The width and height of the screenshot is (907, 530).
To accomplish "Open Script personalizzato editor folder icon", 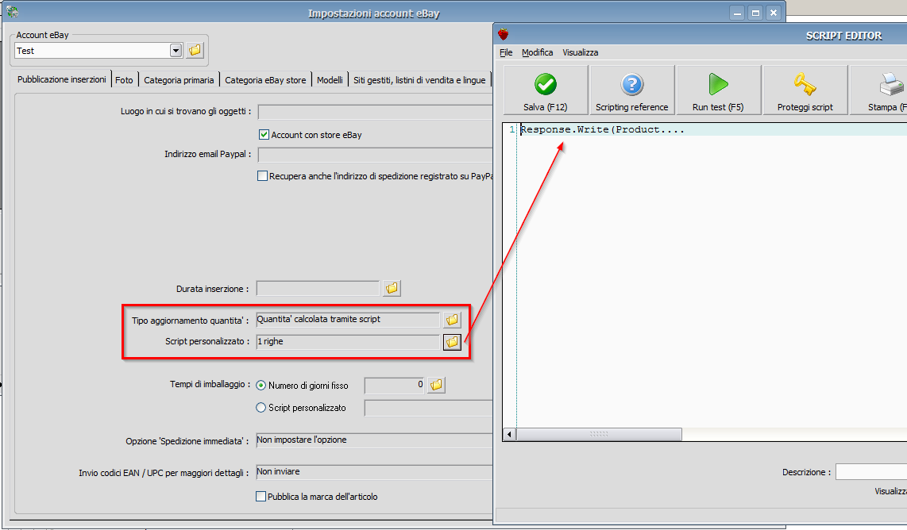I will [452, 342].
